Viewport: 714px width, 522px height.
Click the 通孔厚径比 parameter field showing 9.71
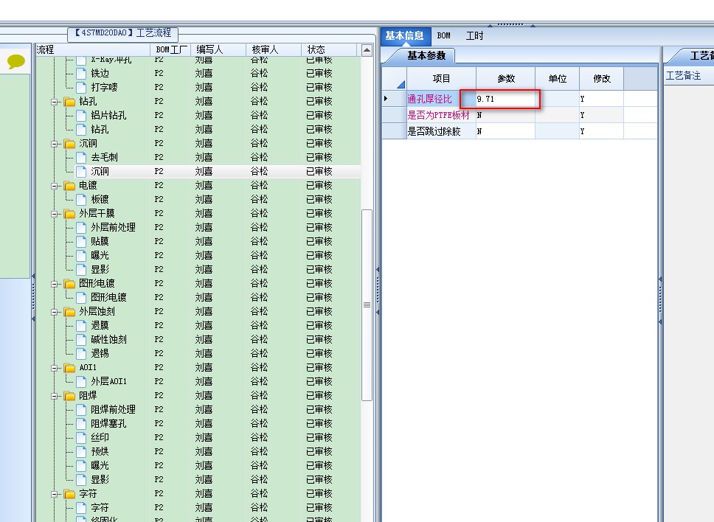tap(505, 99)
